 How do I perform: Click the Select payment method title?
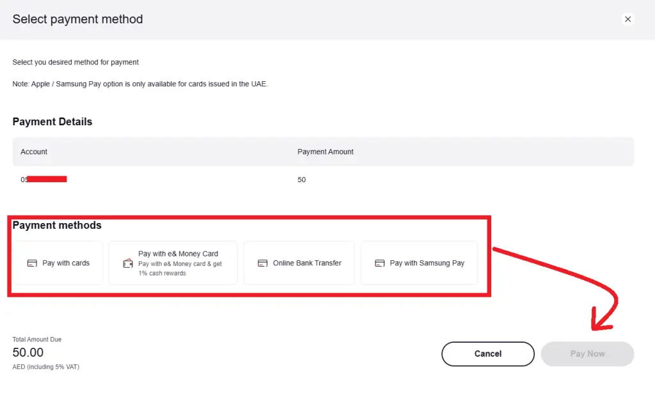point(77,19)
